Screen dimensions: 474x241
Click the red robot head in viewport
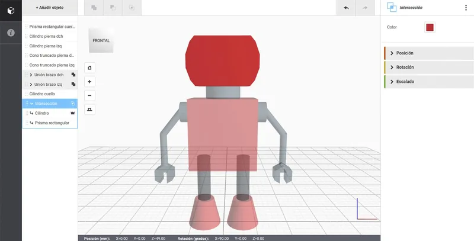coord(223,61)
